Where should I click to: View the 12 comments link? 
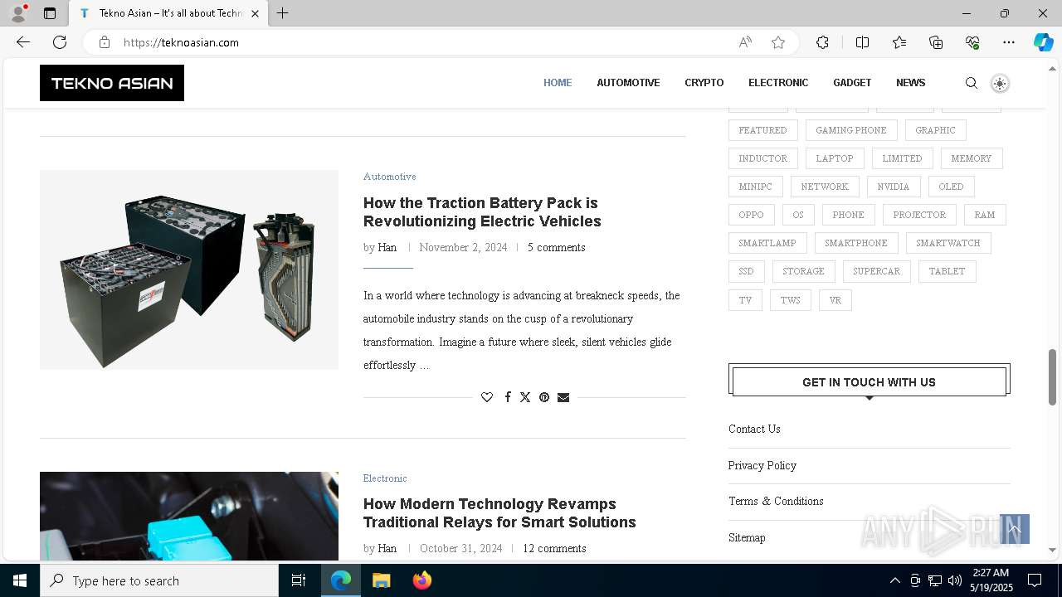(554, 548)
